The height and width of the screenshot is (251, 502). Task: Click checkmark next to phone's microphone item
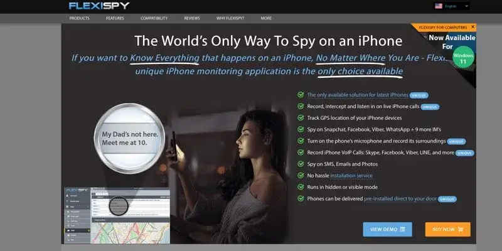coord(301,141)
